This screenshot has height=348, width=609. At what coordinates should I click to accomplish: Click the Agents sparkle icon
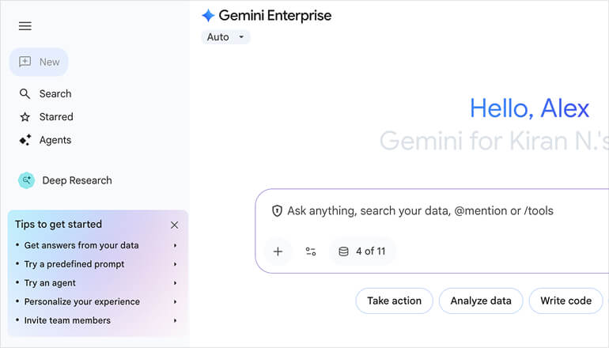pyautogui.click(x=25, y=140)
